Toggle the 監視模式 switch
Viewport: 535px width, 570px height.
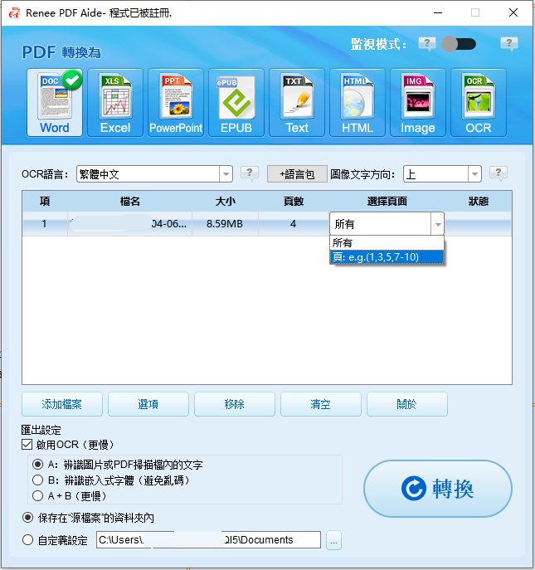coord(459,44)
